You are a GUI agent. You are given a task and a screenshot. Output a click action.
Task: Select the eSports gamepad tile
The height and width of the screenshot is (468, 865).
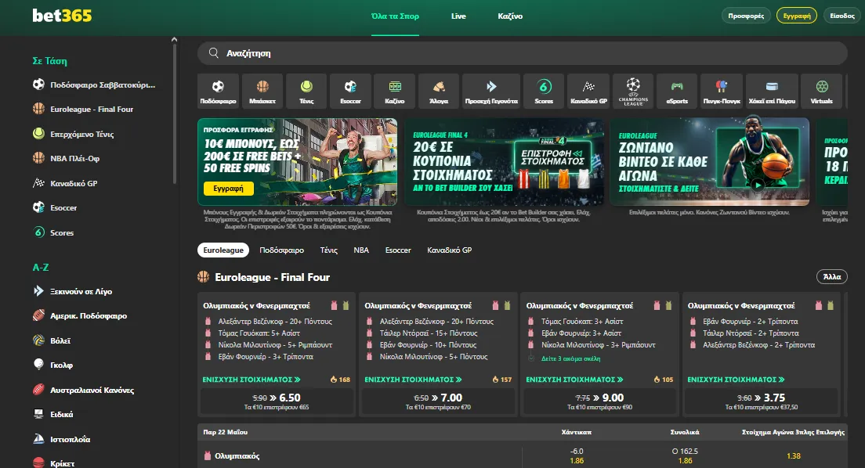click(x=677, y=91)
